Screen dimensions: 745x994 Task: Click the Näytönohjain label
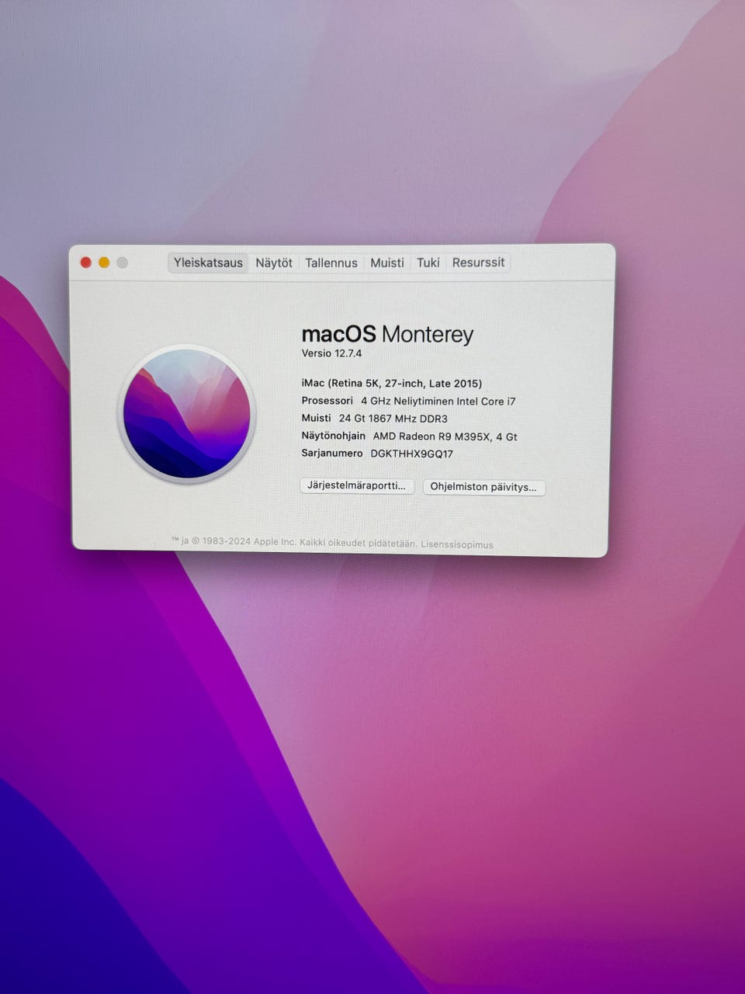coord(333,436)
